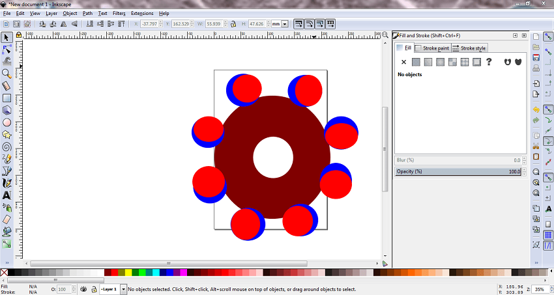Click the Paste clipboard icon
Screen dimensions: 554x295
pyautogui.click(x=536, y=157)
